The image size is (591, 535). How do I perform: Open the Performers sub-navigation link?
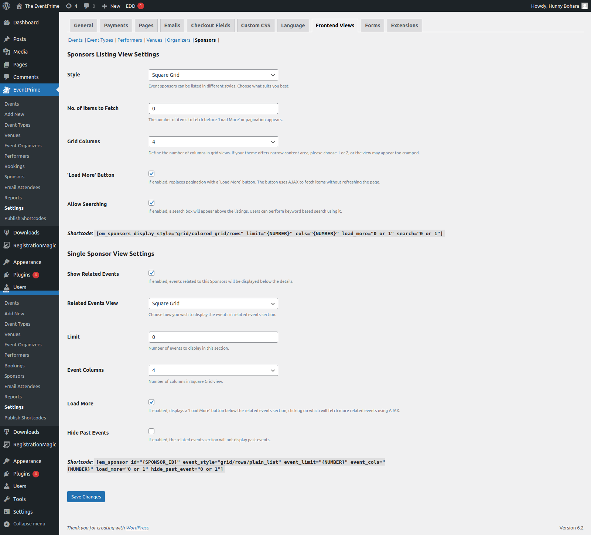[x=130, y=40]
